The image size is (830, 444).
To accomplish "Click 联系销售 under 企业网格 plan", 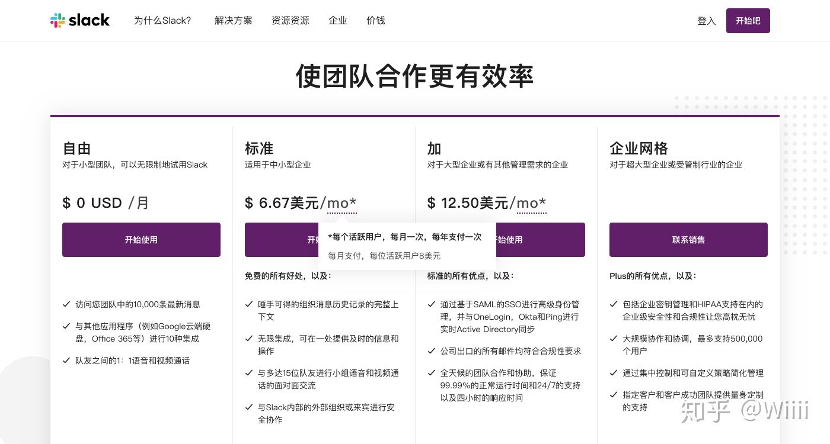I will coord(688,240).
